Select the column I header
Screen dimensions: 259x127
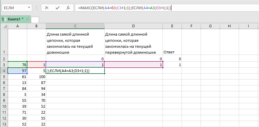248,26
